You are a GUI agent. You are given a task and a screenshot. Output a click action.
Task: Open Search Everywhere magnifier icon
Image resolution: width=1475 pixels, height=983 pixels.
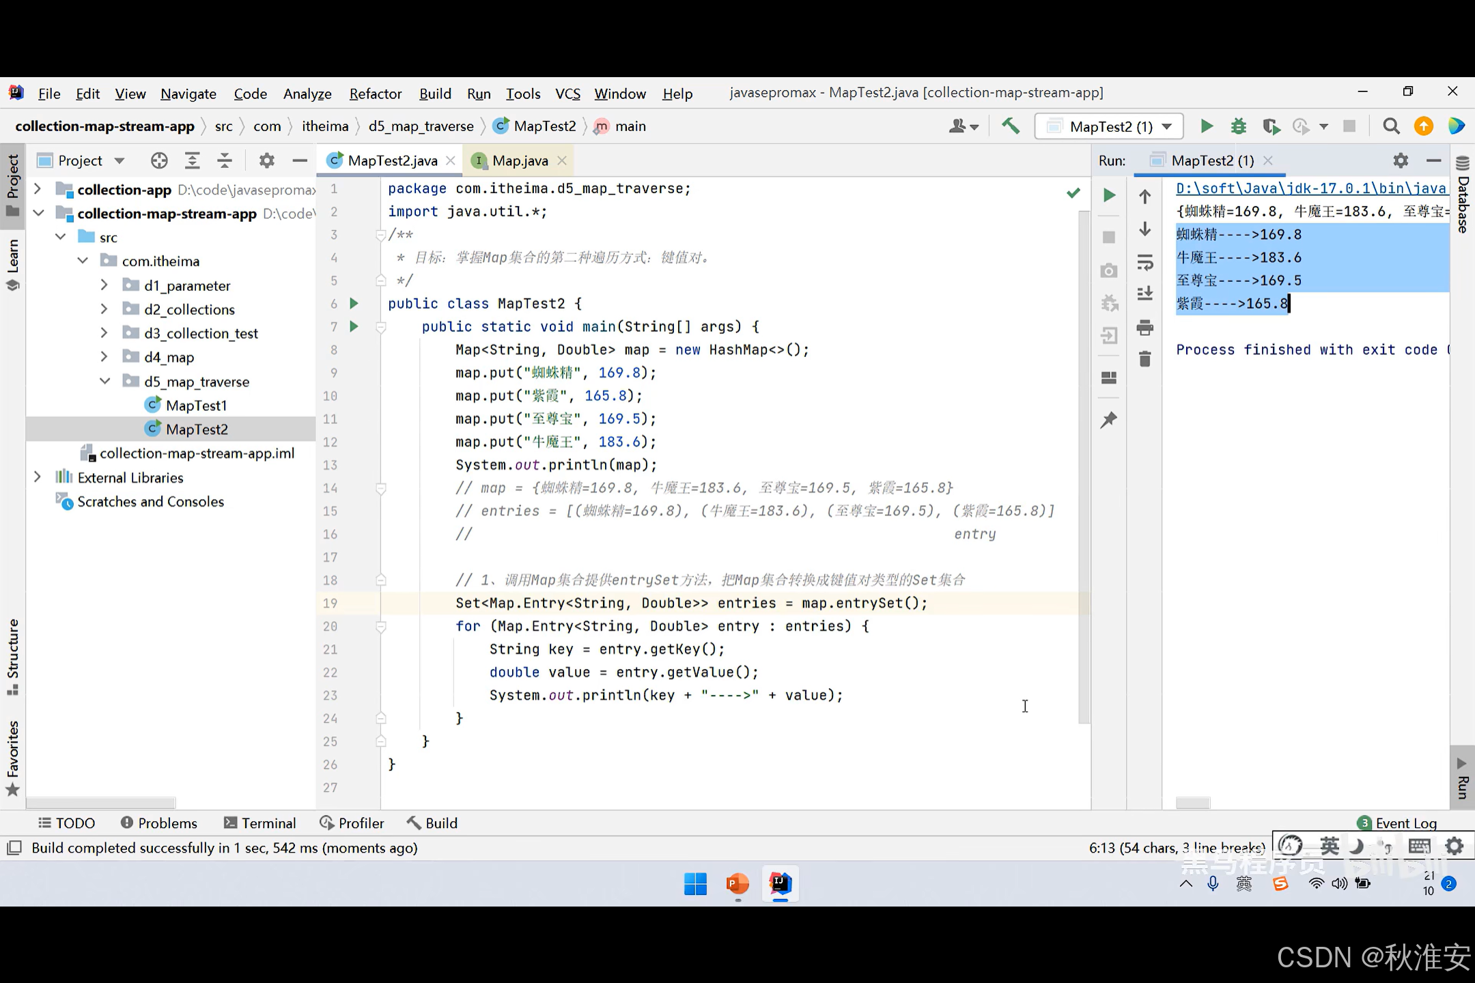point(1391,126)
